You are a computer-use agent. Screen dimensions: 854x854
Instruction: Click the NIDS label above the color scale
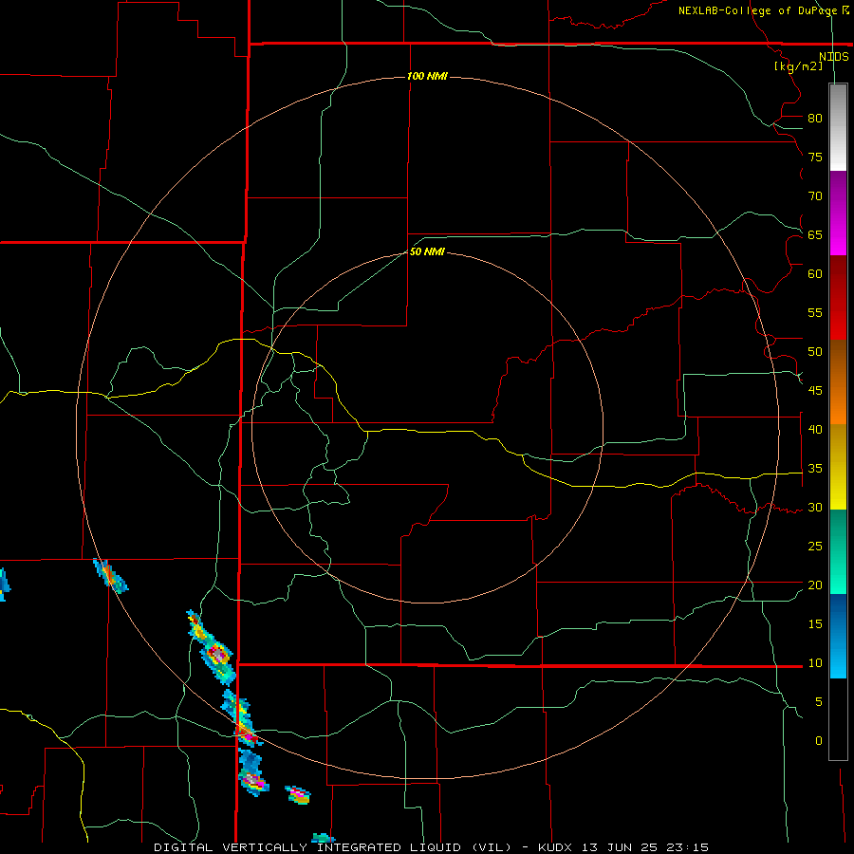833,57
